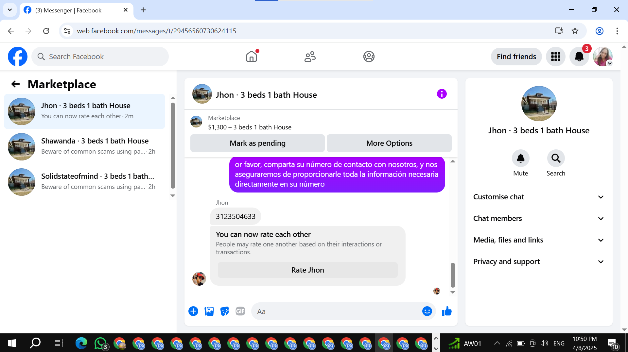Expand Media, files and links section
Image resolution: width=628 pixels, height=352 pixels.
[x=538, y=240]
